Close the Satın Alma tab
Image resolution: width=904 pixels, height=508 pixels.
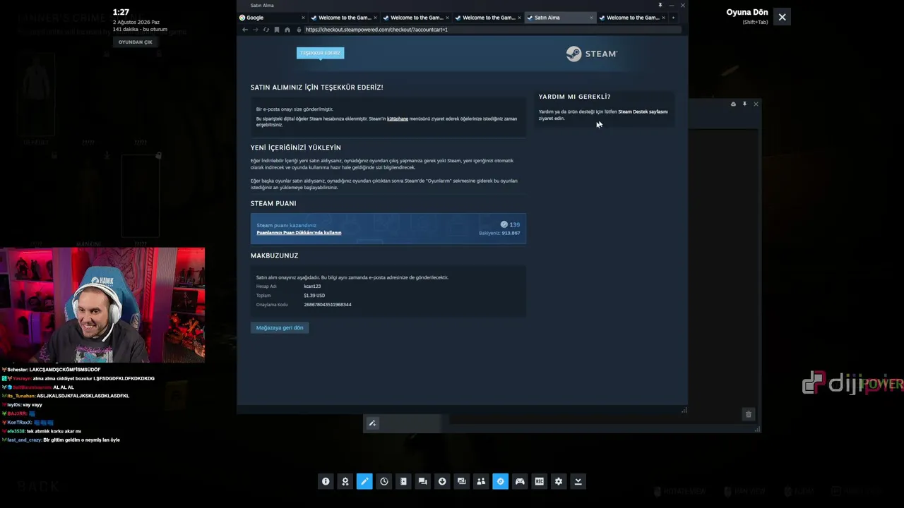click(591, 18)
